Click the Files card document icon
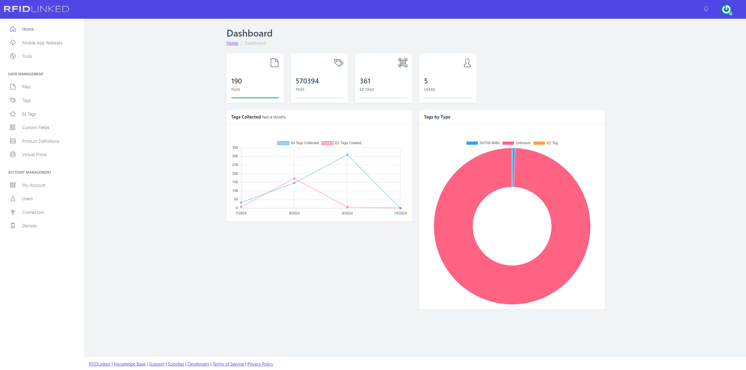 click(x=274, y=63)
